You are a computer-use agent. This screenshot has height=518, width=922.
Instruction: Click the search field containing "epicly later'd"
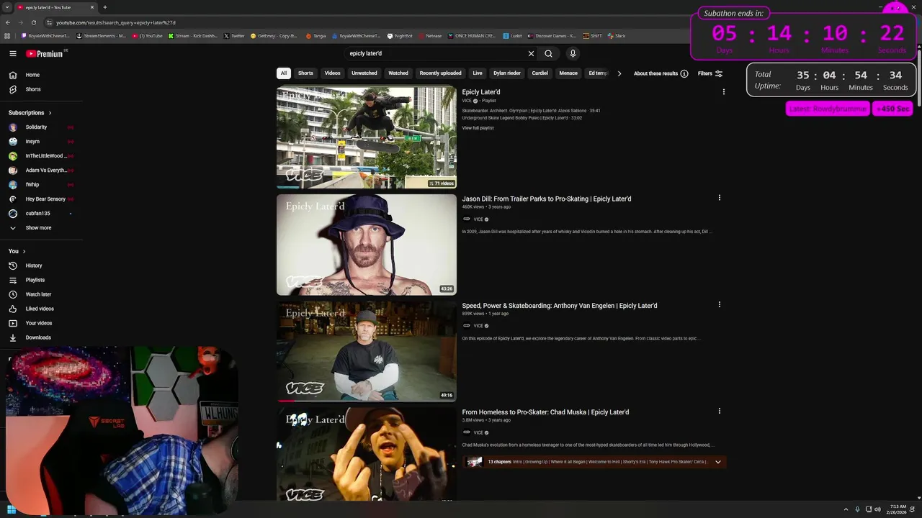436,53
